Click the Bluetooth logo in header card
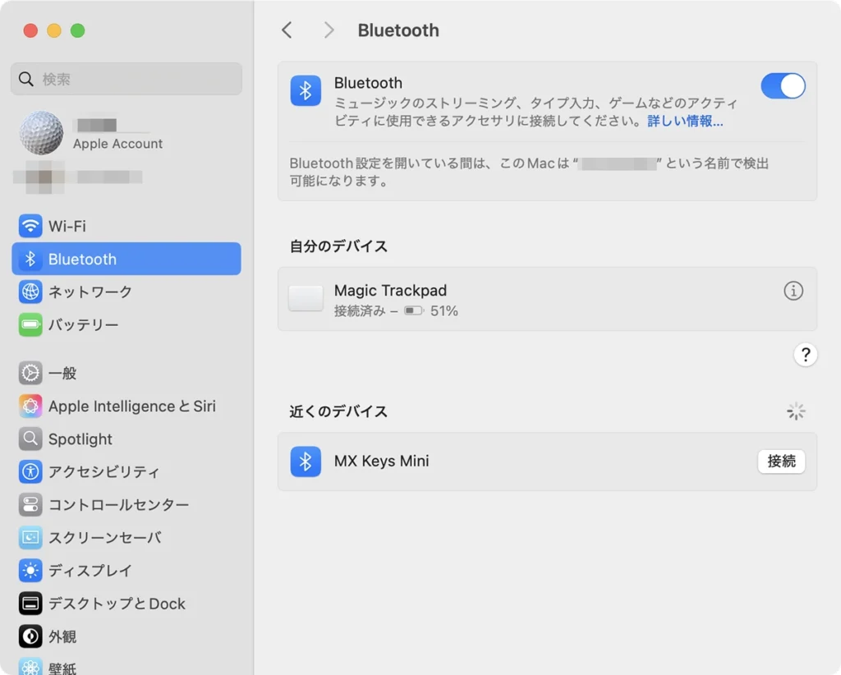Image resolution: width=841 pixels, height=675 pixels. pyautogui.click(x=306, y=90)
